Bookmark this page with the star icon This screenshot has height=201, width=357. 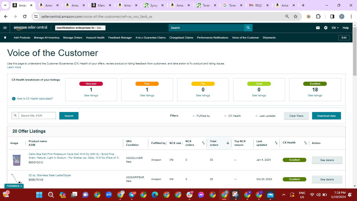pyautogui.click(x=296, y=16)
